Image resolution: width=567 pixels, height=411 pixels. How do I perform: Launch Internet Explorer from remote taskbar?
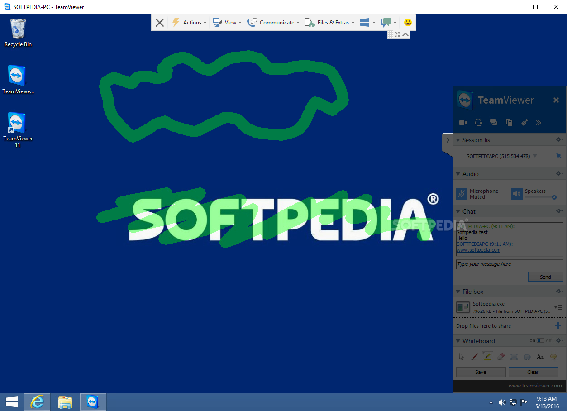point(37,402)
